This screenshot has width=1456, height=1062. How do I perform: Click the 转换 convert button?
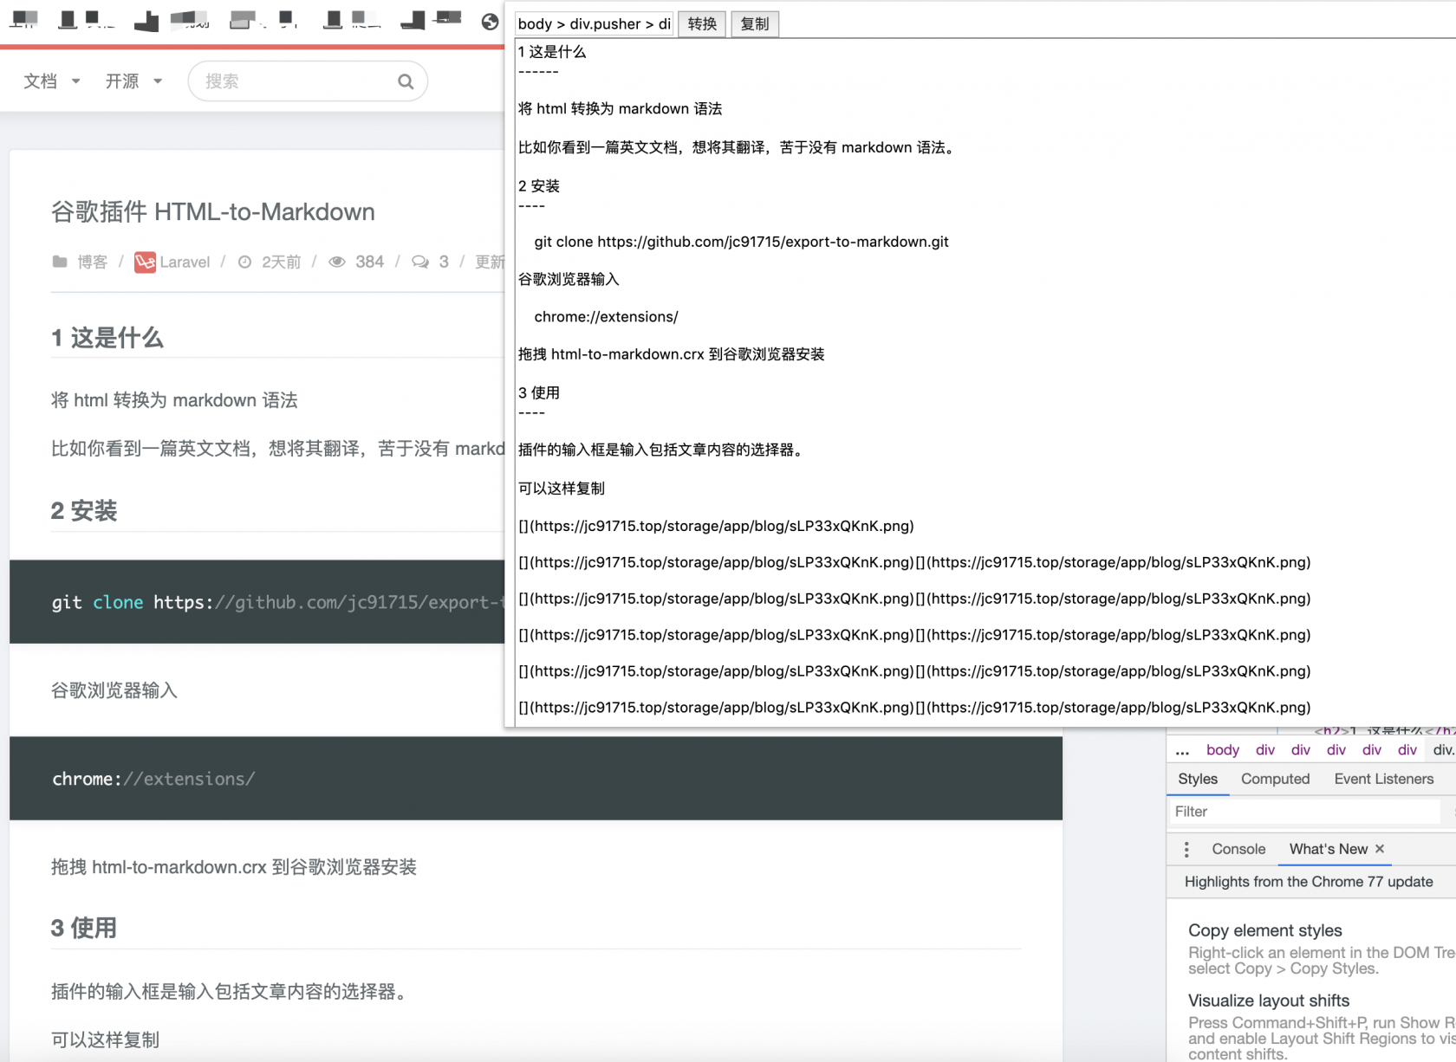coord(702,24)
